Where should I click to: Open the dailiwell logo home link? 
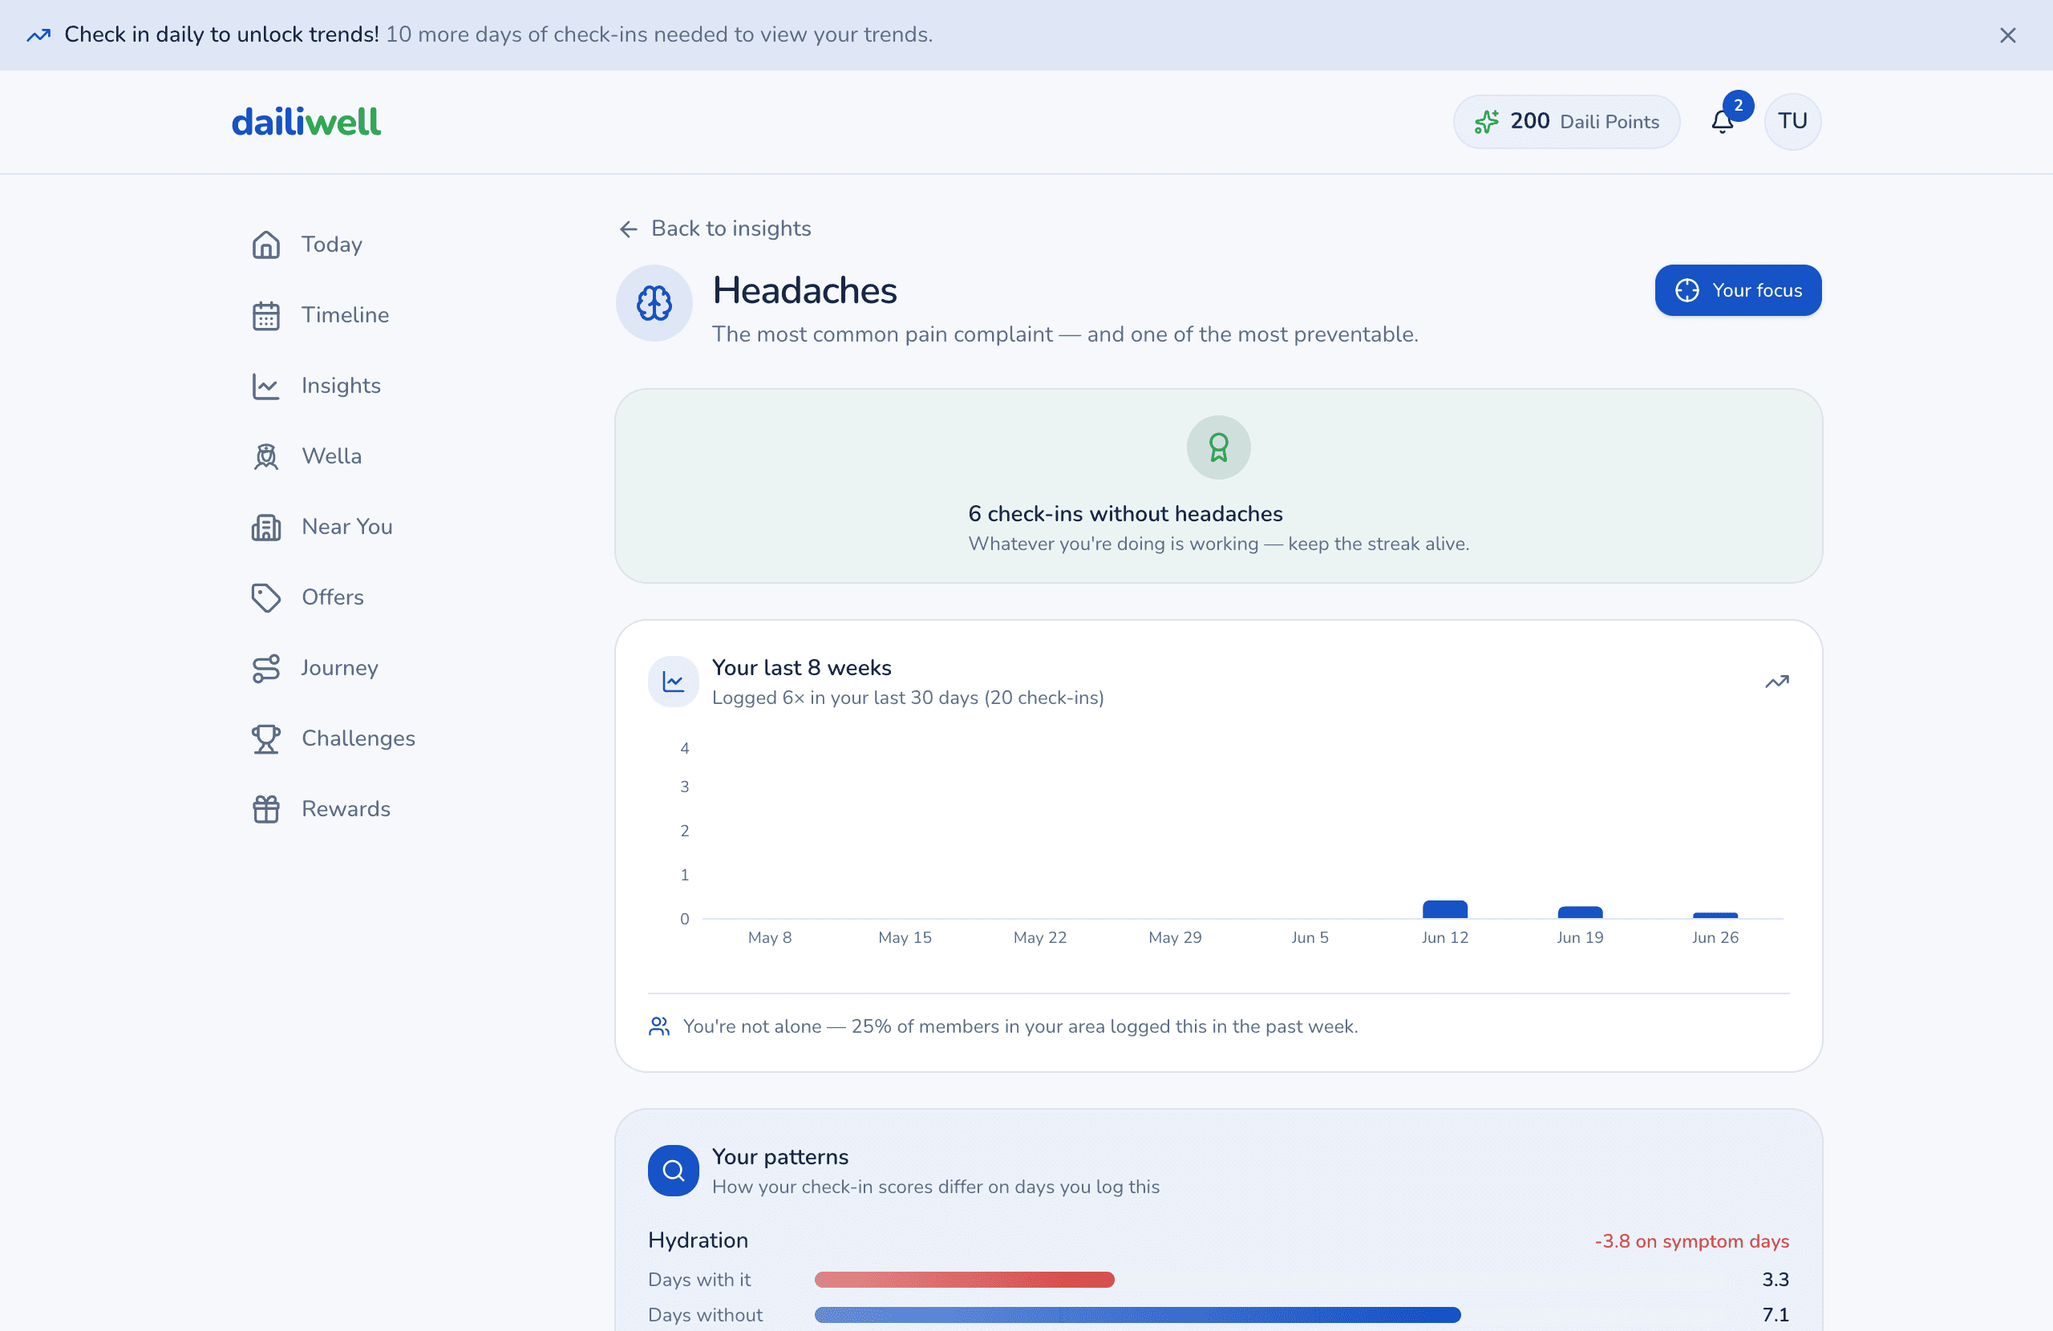click(306, 122)
